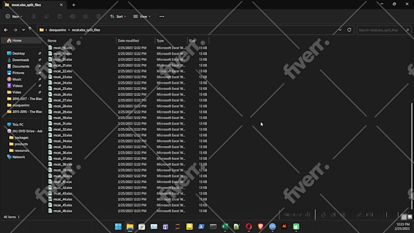
Task: Click the search box for this folder
Action: click(x=384, y=30)
